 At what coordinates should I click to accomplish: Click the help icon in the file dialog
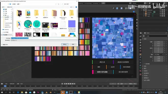pyautogui.click(x=76, y=7)
